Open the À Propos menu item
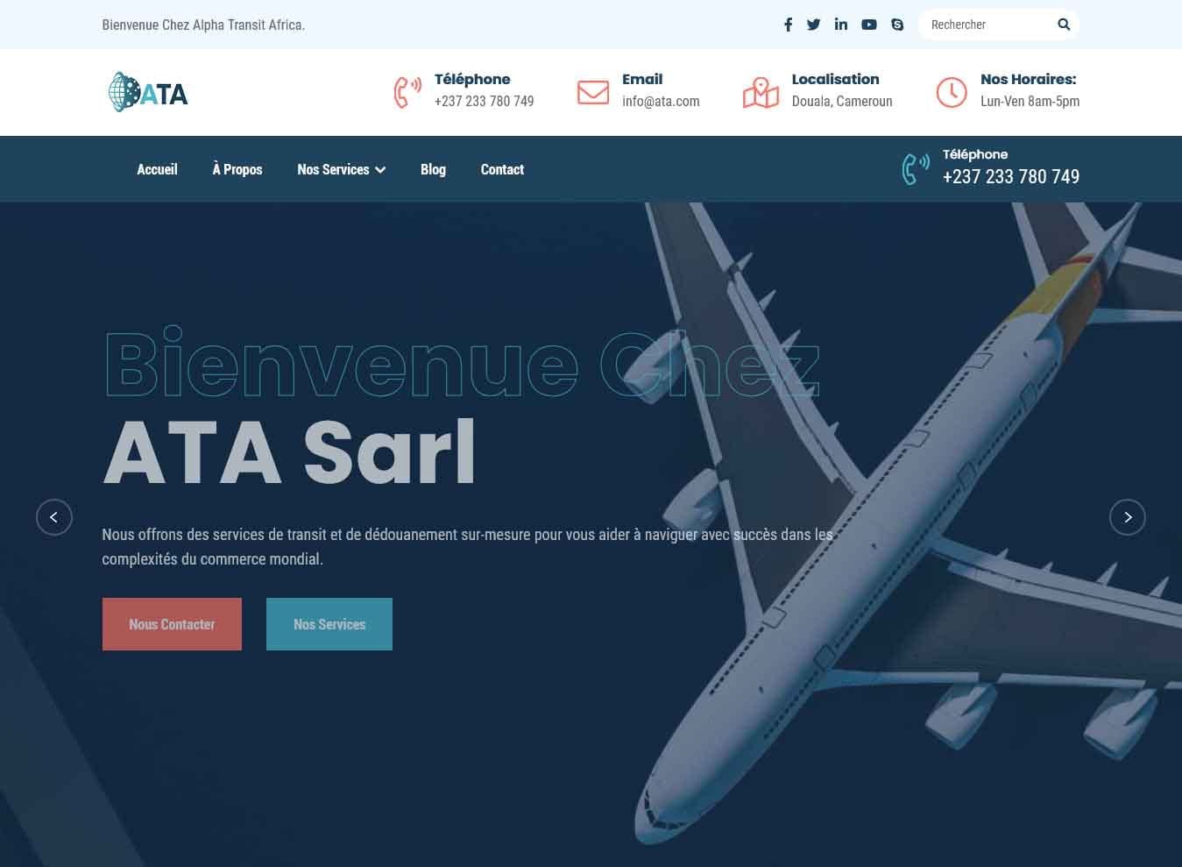 click(237, 169)
